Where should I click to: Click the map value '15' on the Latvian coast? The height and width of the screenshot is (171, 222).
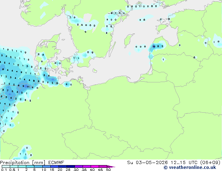coord(154,46)
